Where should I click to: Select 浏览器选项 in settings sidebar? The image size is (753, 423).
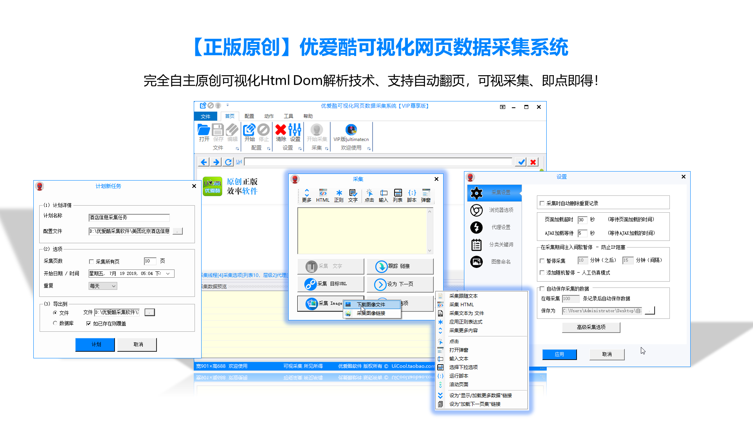pos(495,210)
